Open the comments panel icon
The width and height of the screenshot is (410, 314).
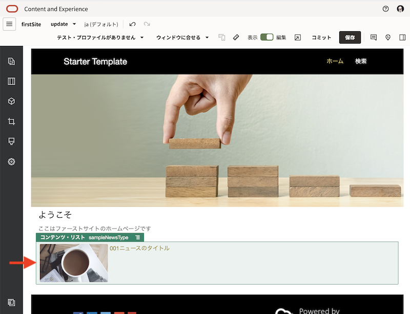pyautogui.click(x=375, y=37)
